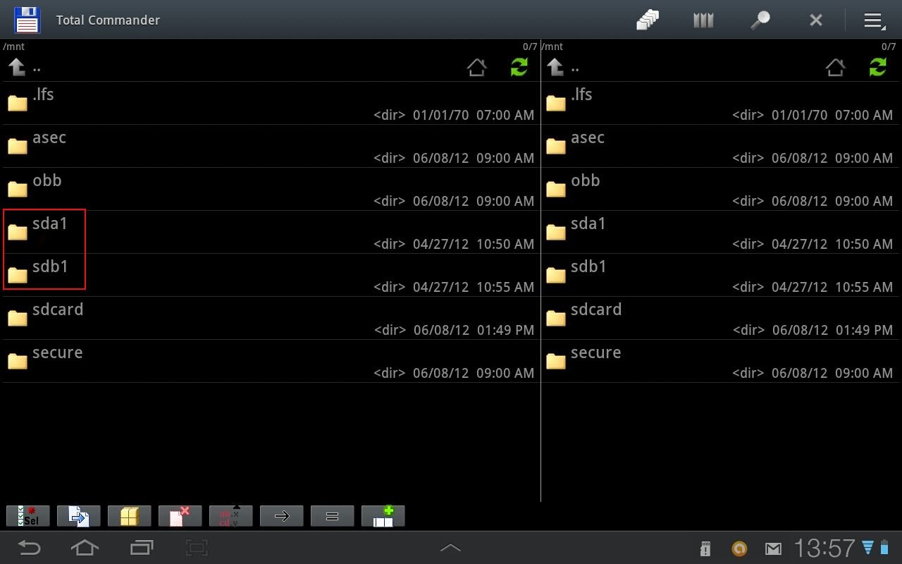Tap .lfs folder icon in right panel
Screen dimensions: 902x564
pyautogui.click(x=556, y=103)
